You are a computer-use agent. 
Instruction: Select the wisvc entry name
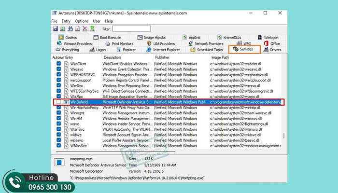pos(74,124)
